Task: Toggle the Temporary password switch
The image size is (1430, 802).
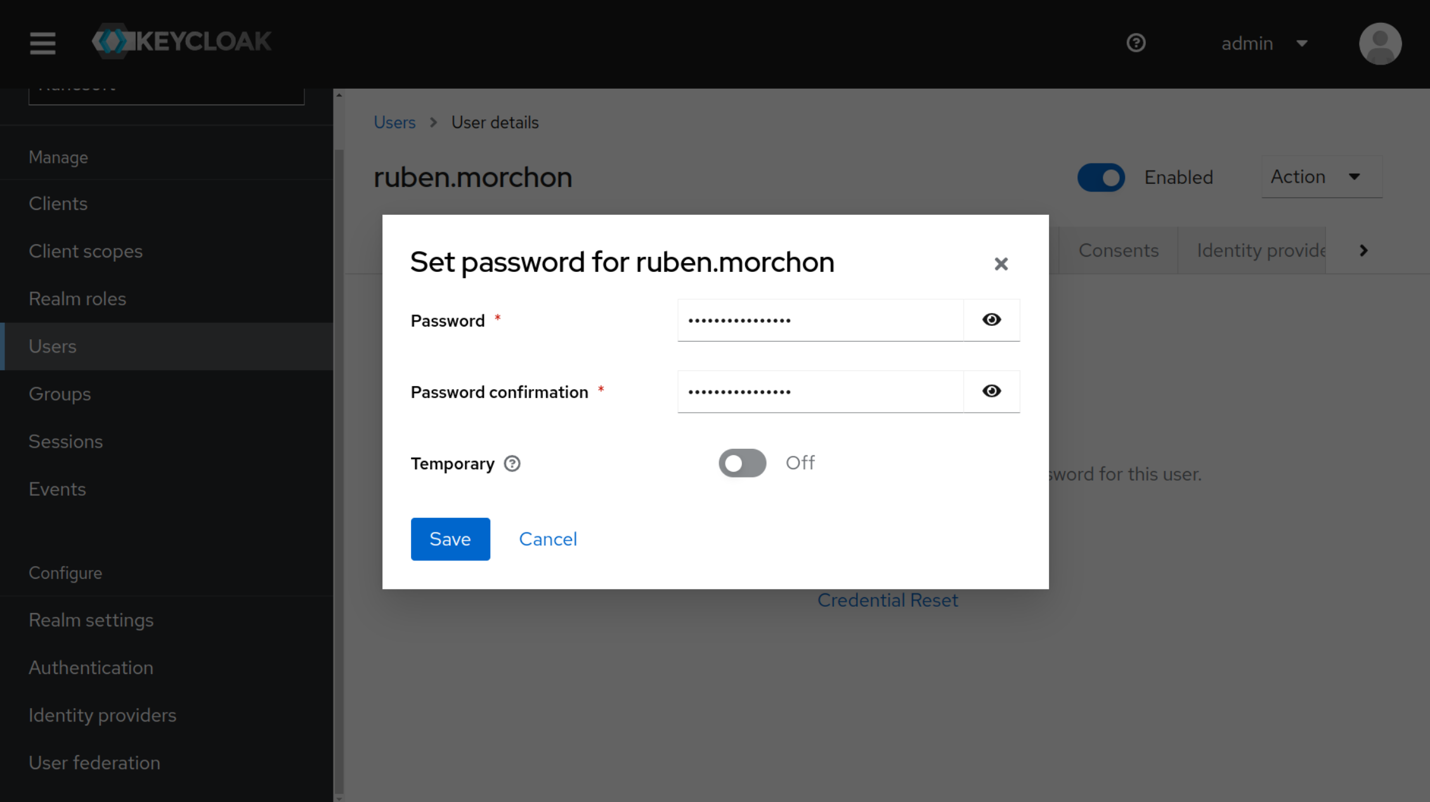Action: point(742,463)
